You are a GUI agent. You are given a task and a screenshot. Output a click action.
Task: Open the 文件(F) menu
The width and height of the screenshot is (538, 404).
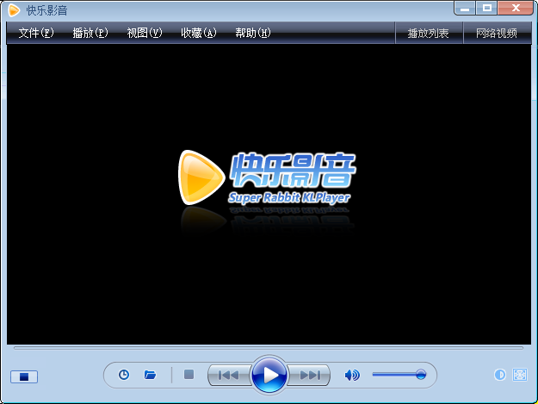pos(36,34)
